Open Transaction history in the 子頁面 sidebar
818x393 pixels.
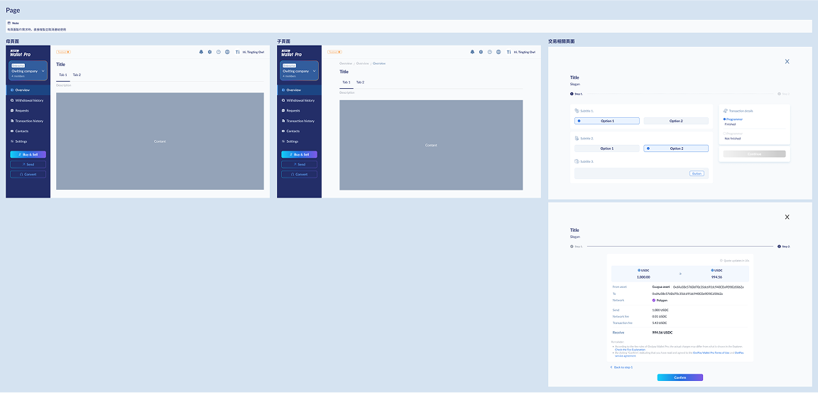point(300,121)
